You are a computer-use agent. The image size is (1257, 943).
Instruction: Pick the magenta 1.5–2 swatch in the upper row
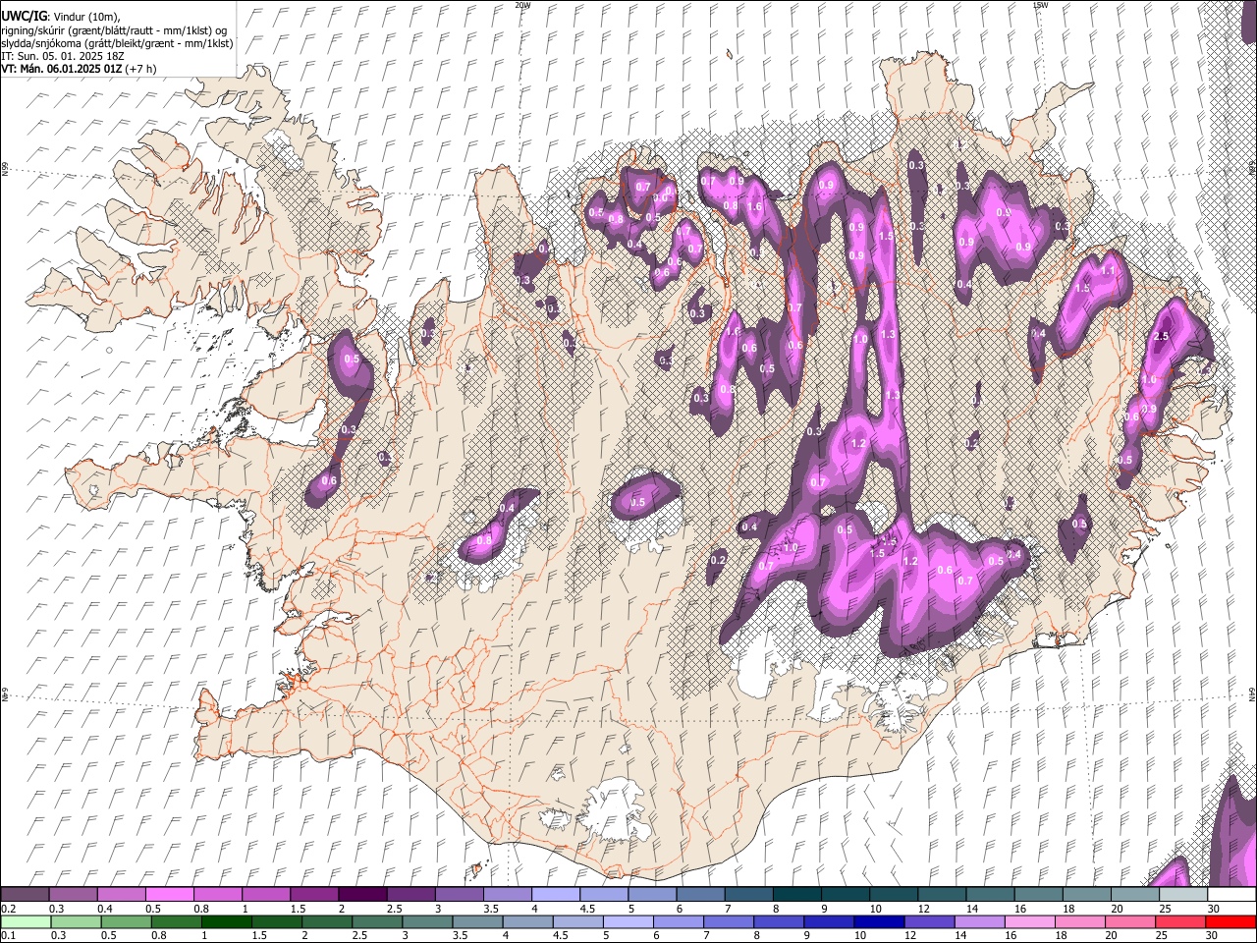pos(313,894)
